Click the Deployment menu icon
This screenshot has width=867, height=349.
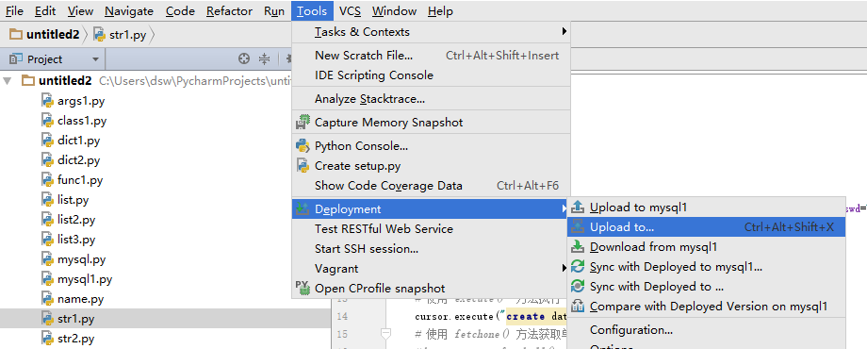click(303, 208)
